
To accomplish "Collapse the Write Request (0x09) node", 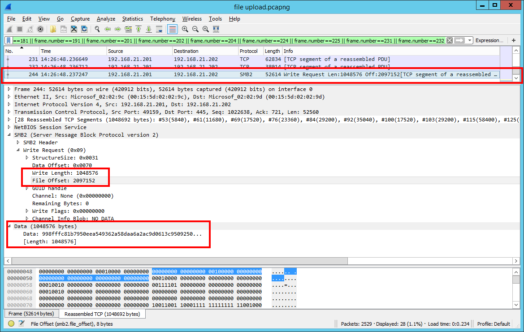I will click(x=18, y=150).
